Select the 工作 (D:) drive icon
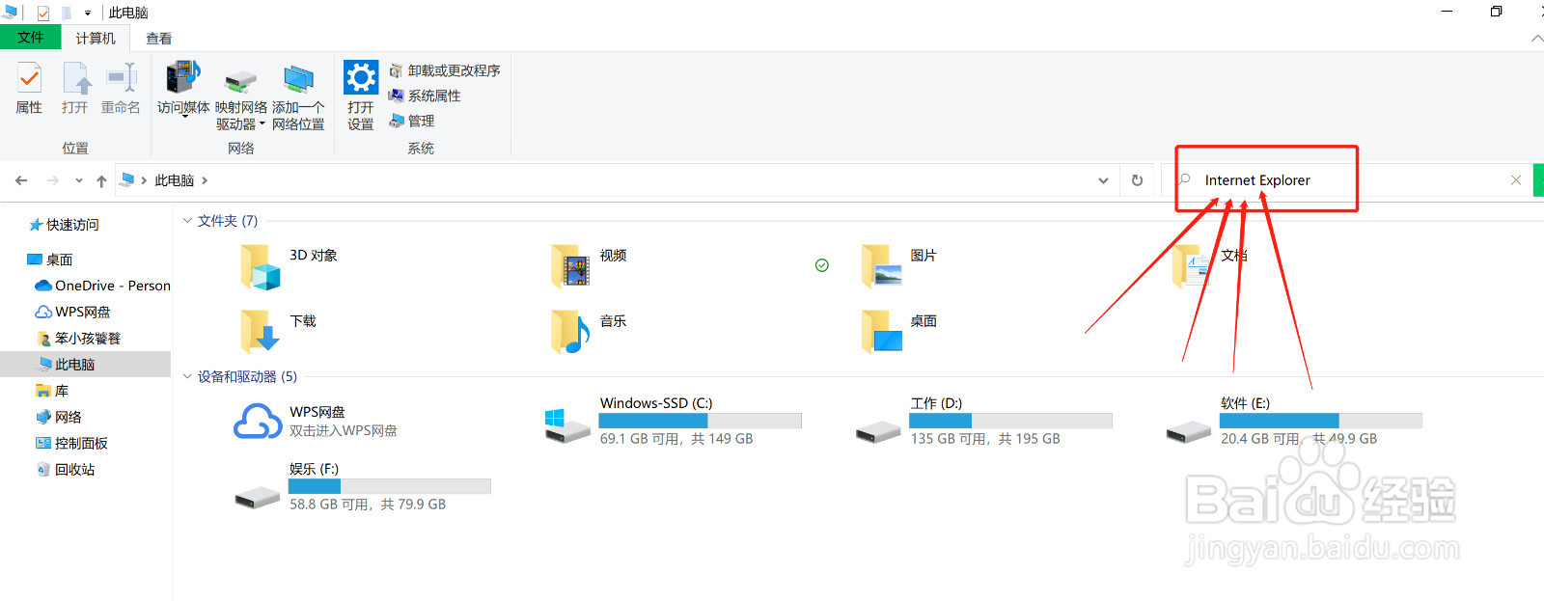 tap(878, 431)
